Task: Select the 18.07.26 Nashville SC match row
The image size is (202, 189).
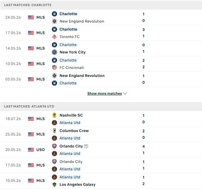Action: tap(101, 119)
